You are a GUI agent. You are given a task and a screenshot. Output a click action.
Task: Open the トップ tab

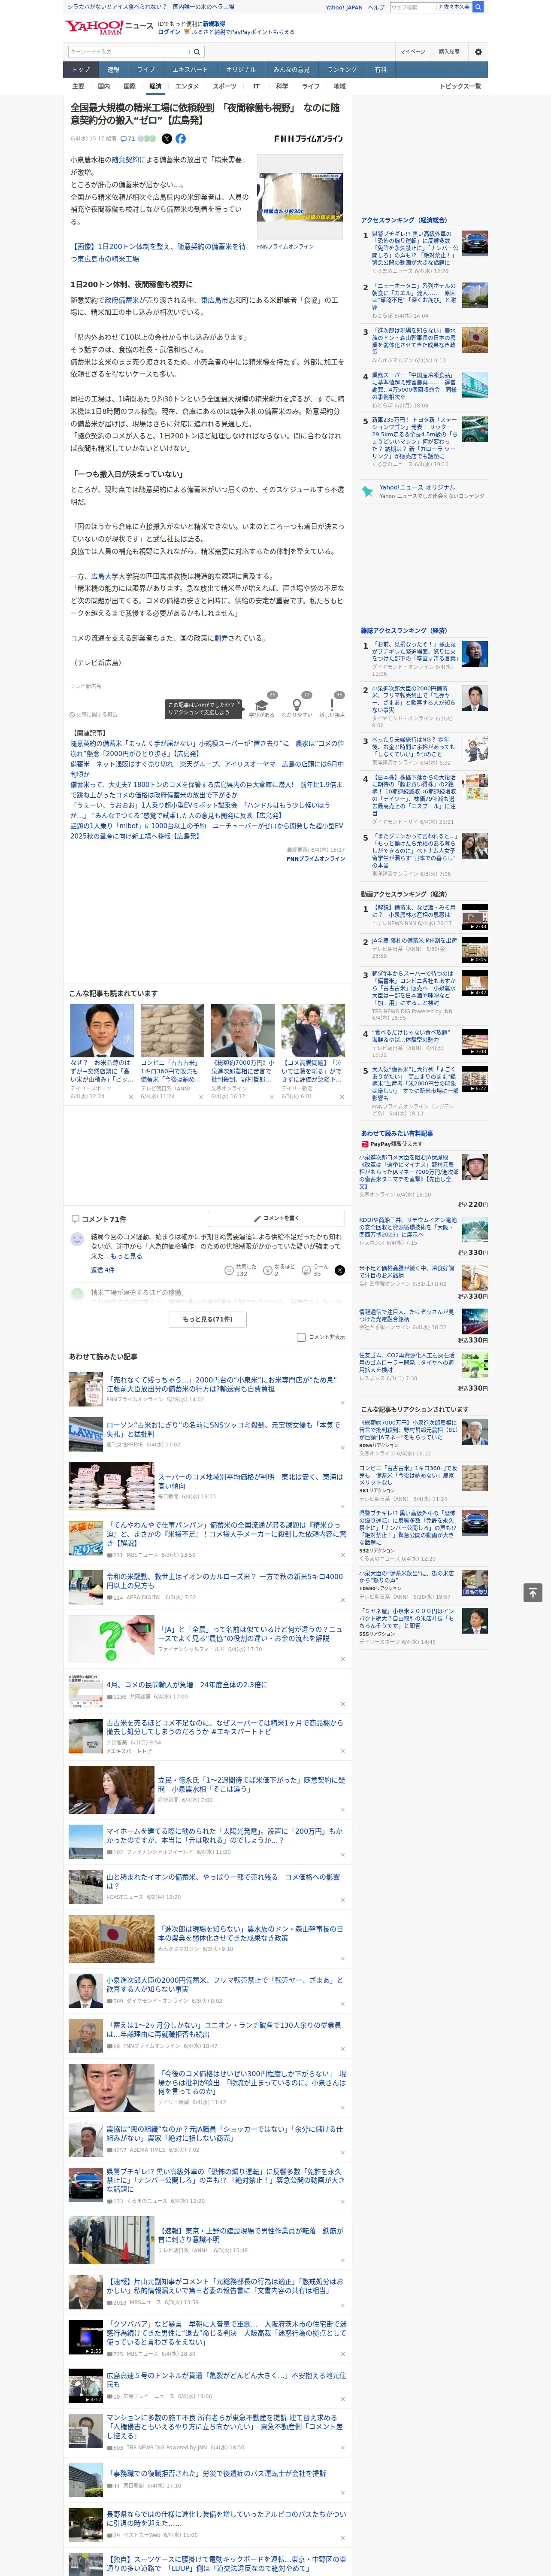81,70
